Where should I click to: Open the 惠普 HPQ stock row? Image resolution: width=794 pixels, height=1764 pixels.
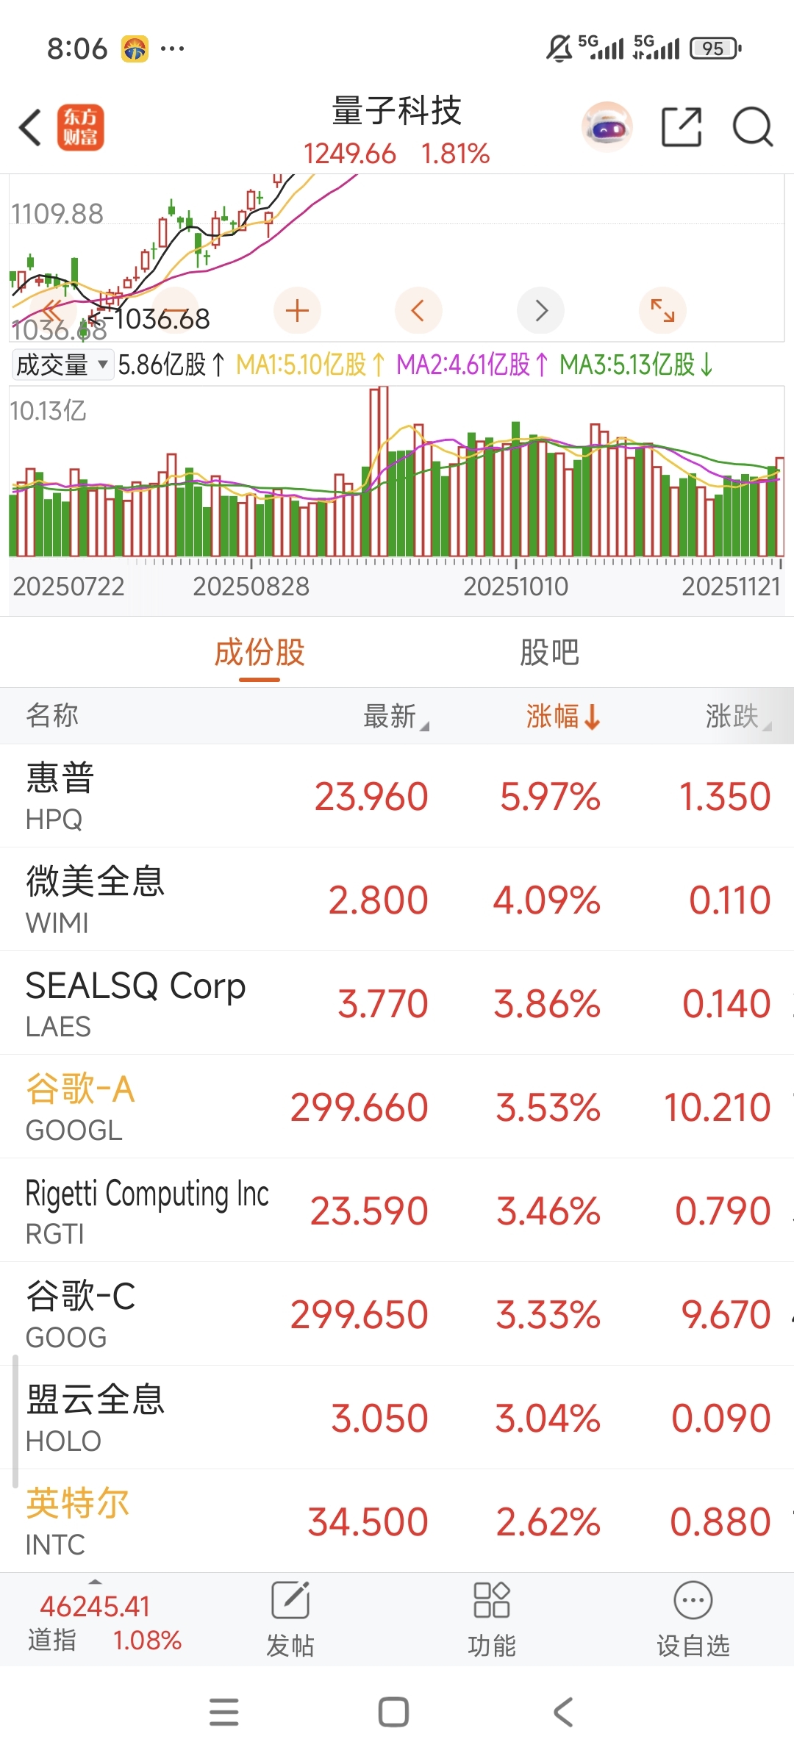pos(397,796)
